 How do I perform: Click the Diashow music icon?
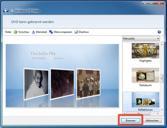tap(76, 32)
